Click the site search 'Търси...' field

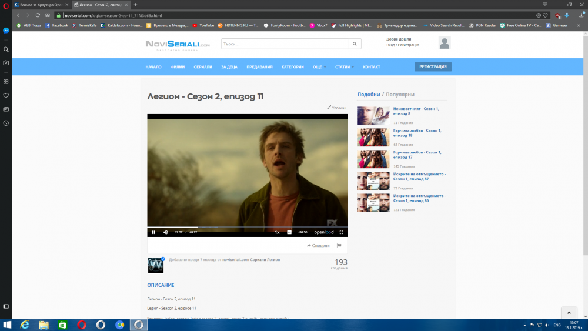click(285, 44)
